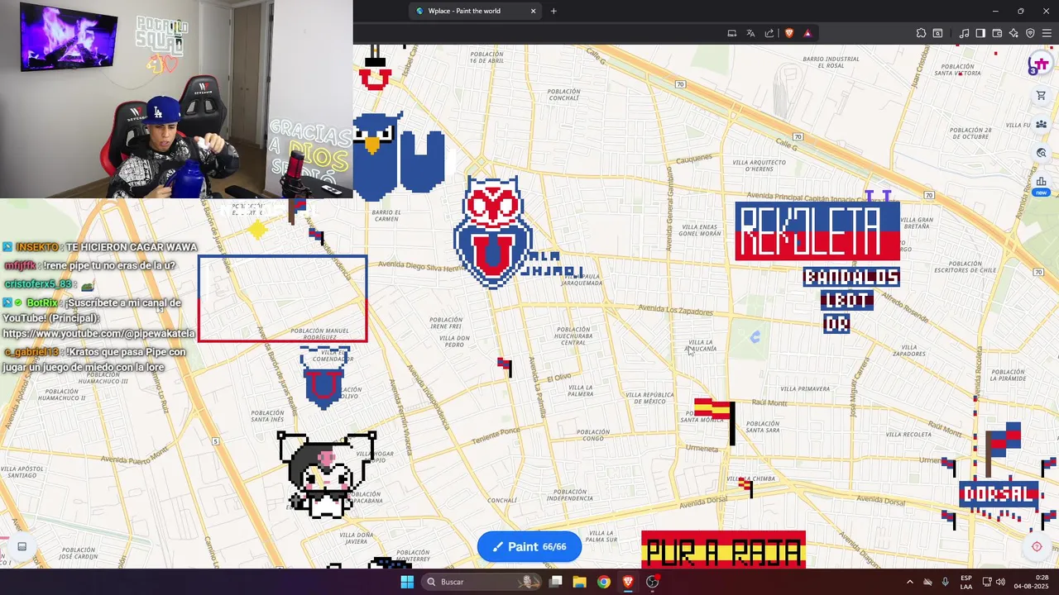This screenshot has width=1059, height=595.
Task: Click the Población Huechuraba Central map label
Action: 573,335
